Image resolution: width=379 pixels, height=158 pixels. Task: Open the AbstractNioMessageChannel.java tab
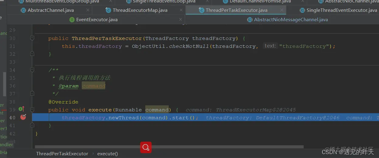click(x=287, y=20)
